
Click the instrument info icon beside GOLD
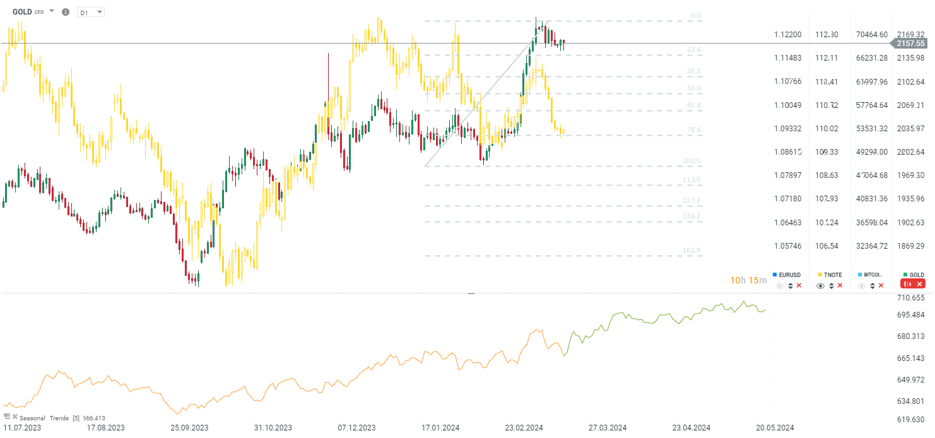66,12
